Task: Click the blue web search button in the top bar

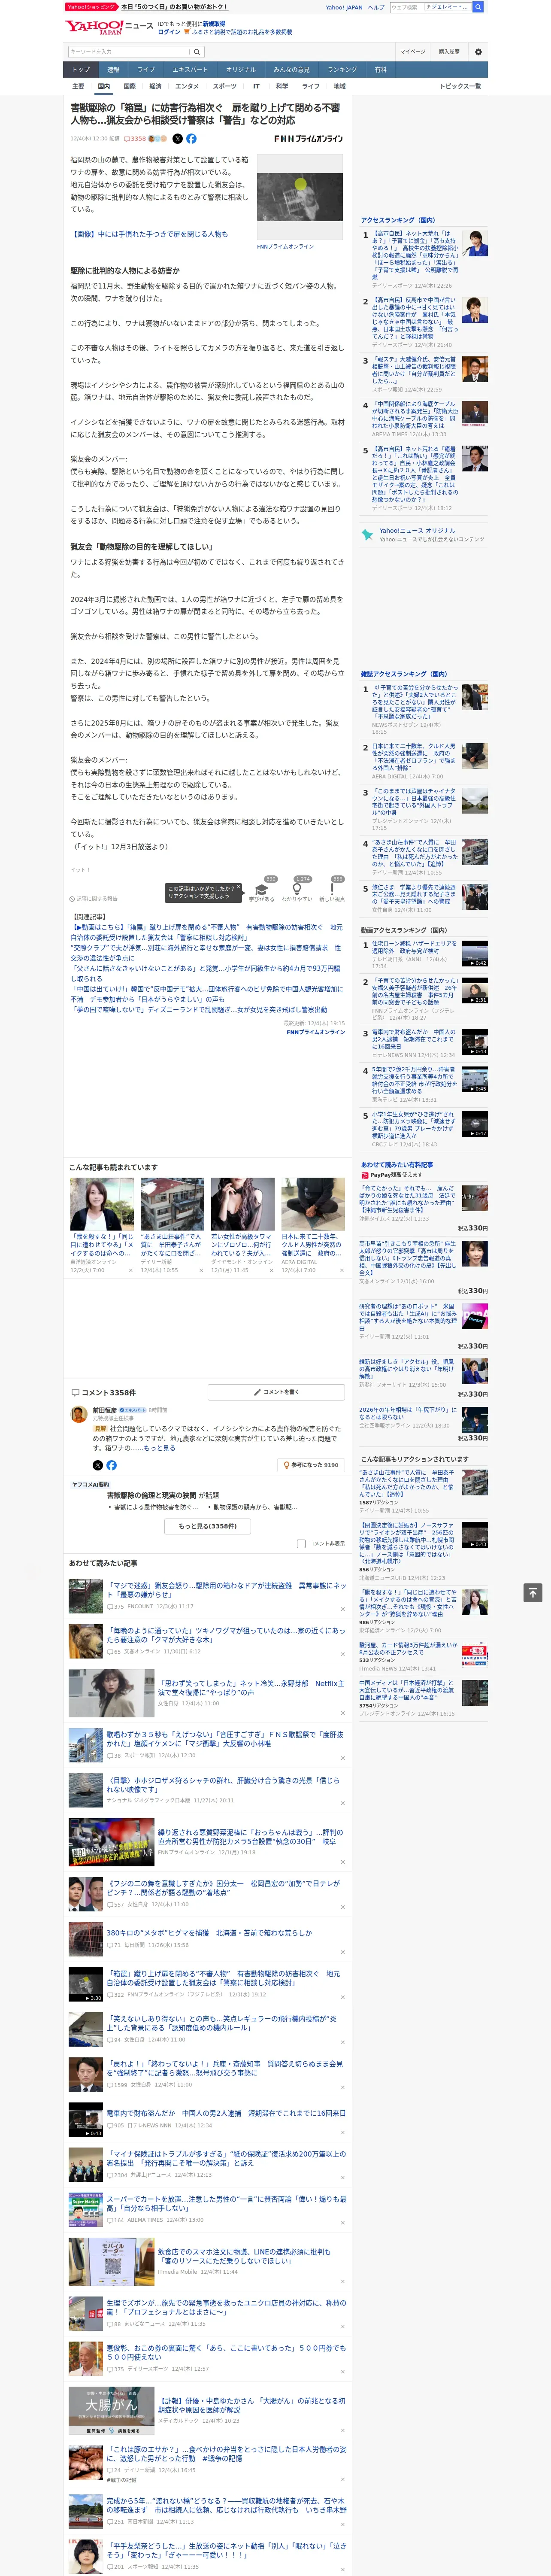Action: pyautogui.click(x=478, y=7)
